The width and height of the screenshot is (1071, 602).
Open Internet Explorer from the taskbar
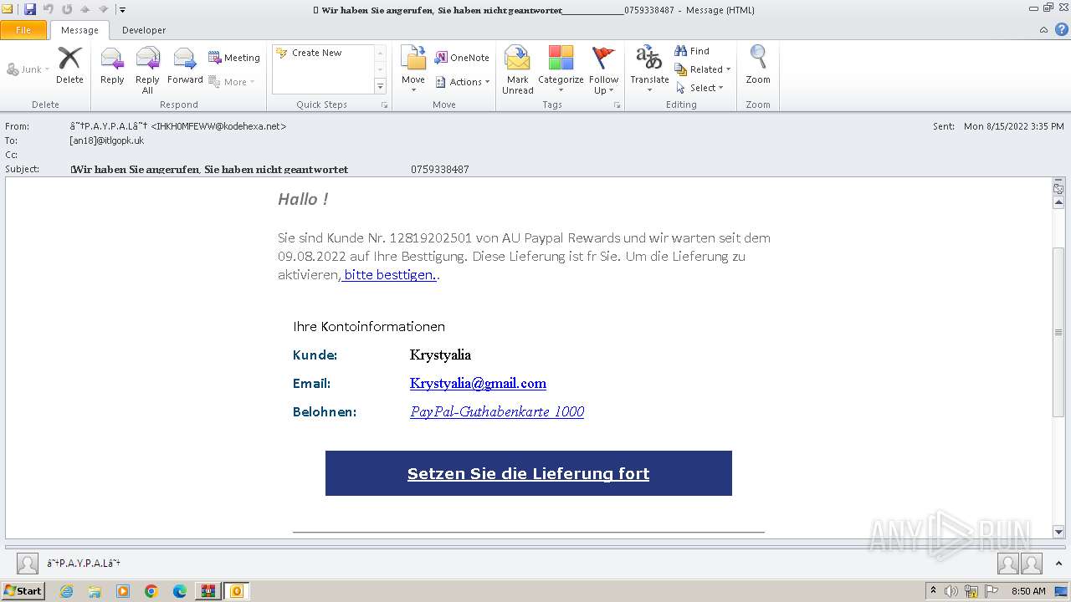pyautogui.click(x=66, y=591)
